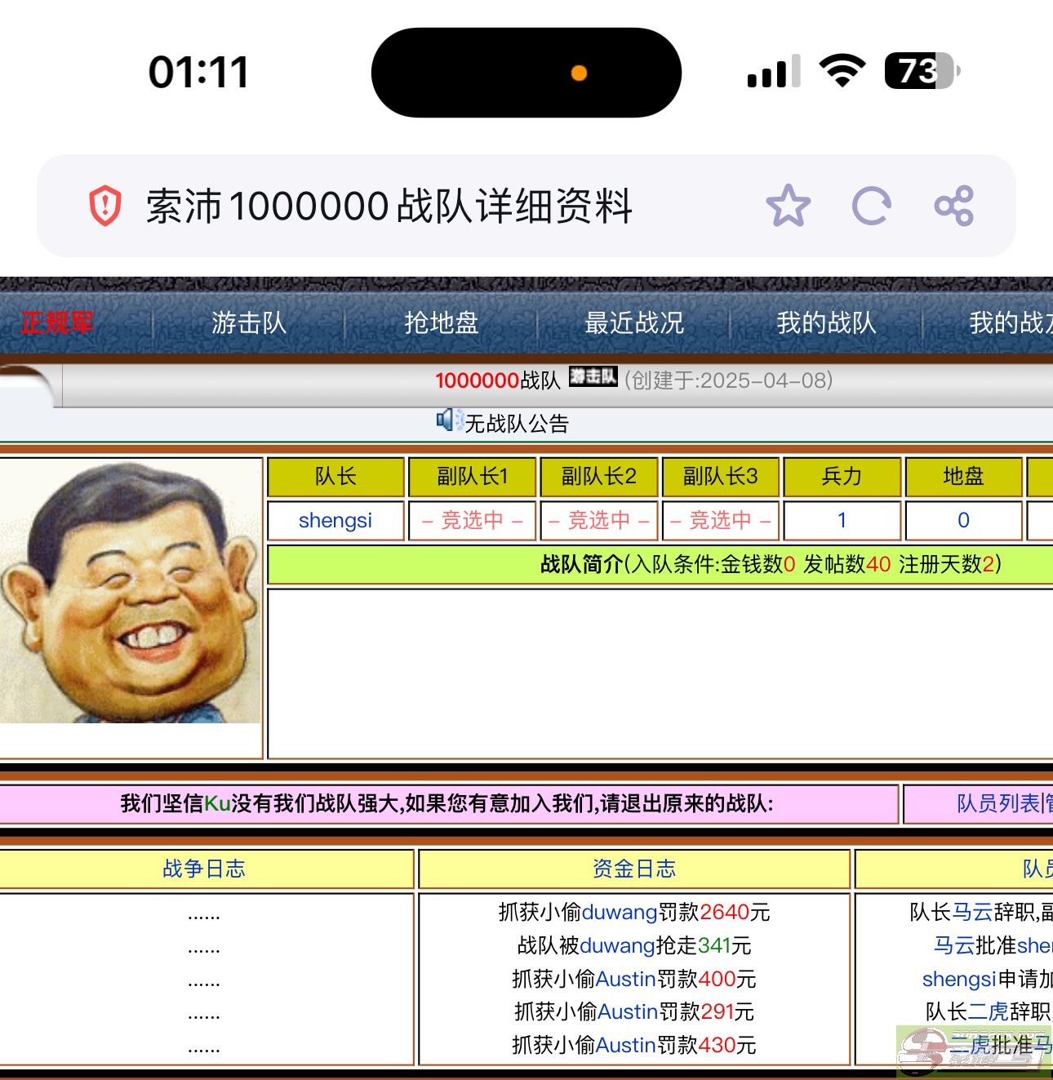Screen dimensions: 1053x1080
Task: Tap the 01:11 clock in status bar
Action: tap(198, 72)
